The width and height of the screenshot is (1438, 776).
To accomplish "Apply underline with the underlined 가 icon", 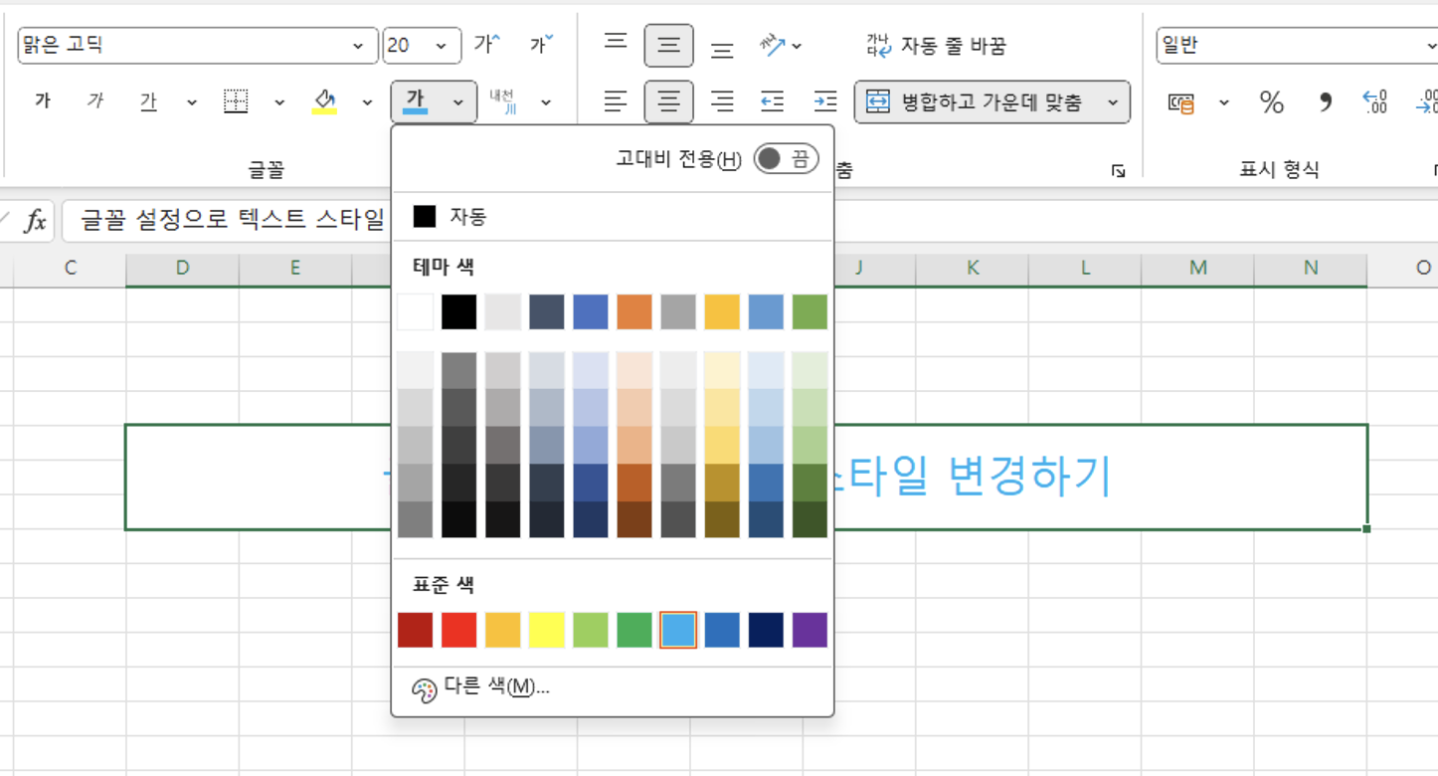I will (x=148, y=101).
